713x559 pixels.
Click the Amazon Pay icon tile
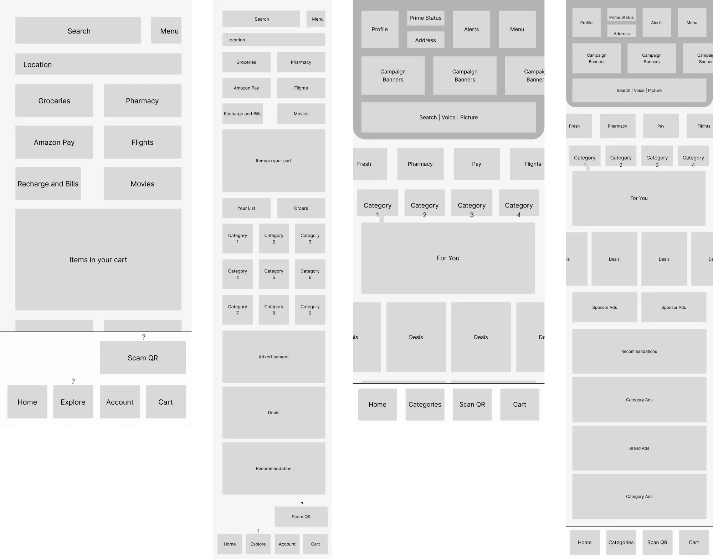[53, 142]
